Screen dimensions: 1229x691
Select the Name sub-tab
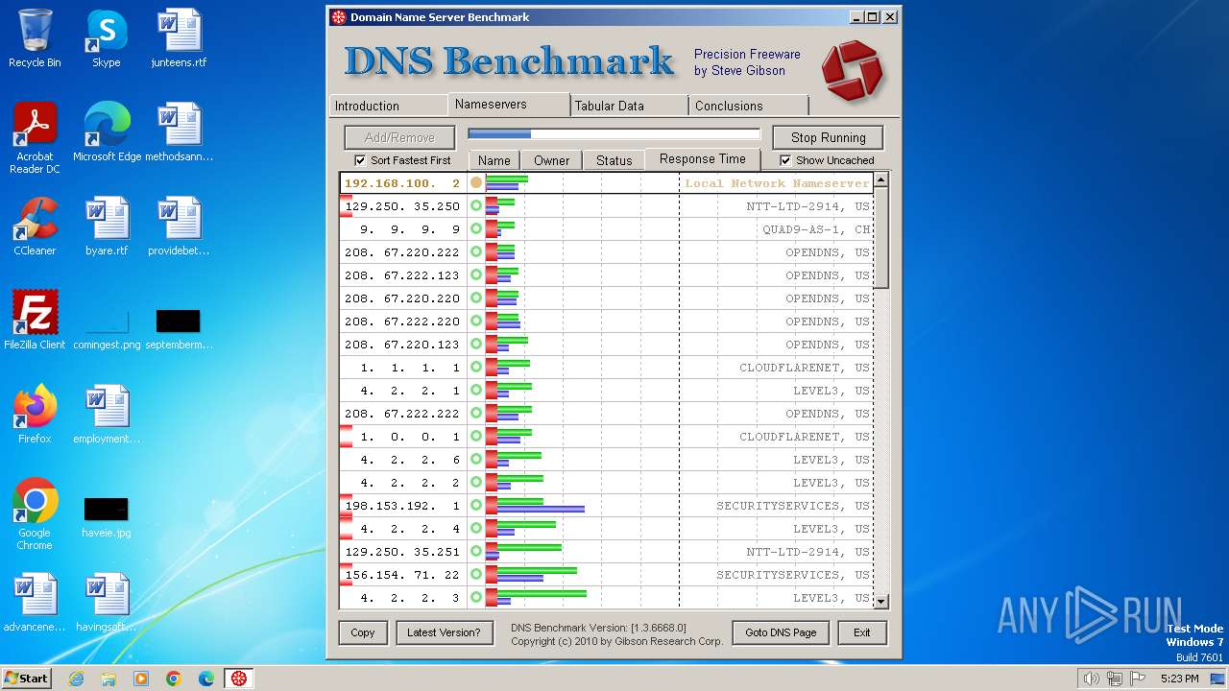click(x=494, y=160)
